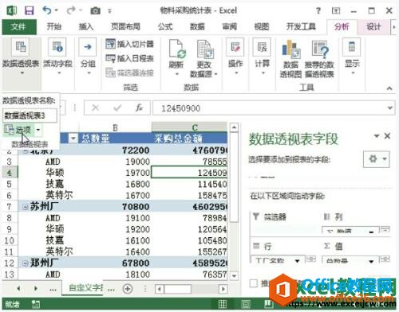399x312 pixels.
Task: Click the Save icon in quick access toolbar
Action: click(30, 10)
